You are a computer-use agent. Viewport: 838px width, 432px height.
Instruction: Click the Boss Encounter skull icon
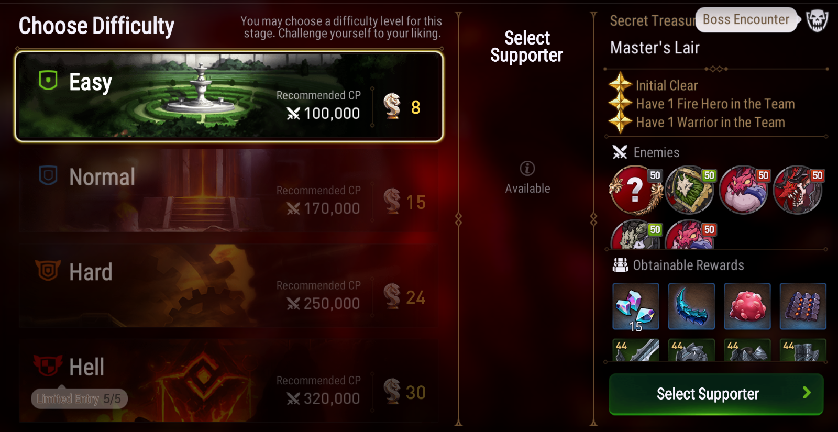tap(817, 20)
